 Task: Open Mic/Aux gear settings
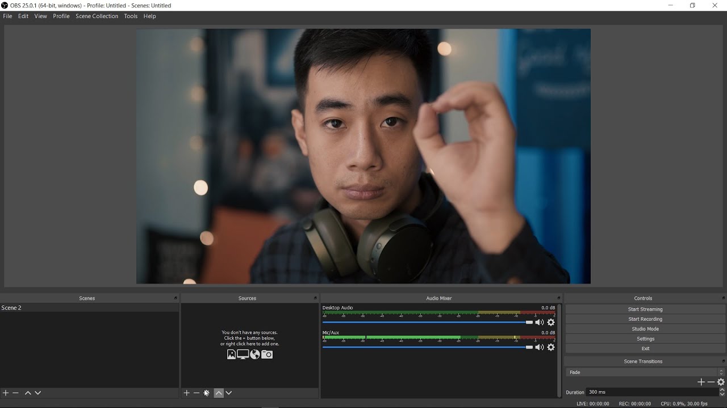coord(551,347)
